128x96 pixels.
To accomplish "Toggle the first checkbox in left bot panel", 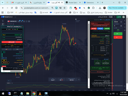I will coord(2,54).
